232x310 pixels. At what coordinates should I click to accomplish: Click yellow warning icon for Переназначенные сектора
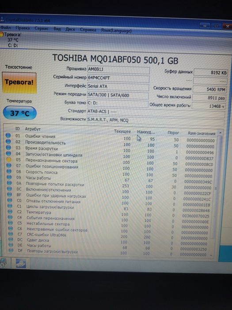point(9,159)
